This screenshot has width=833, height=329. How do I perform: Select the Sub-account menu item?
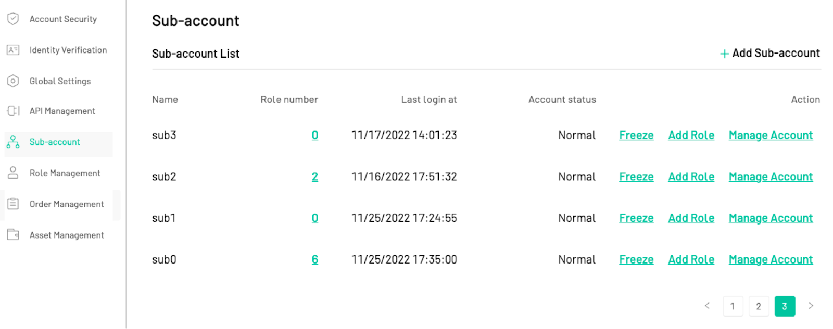click(x=58, y=144)
